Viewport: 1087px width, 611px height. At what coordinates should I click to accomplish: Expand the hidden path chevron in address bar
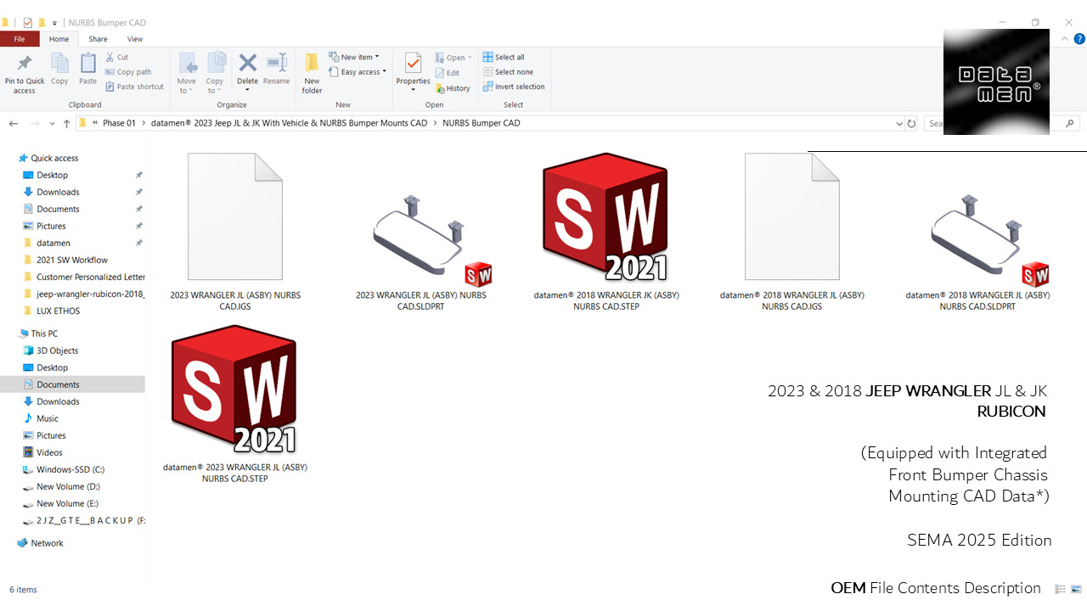point(94,123)
